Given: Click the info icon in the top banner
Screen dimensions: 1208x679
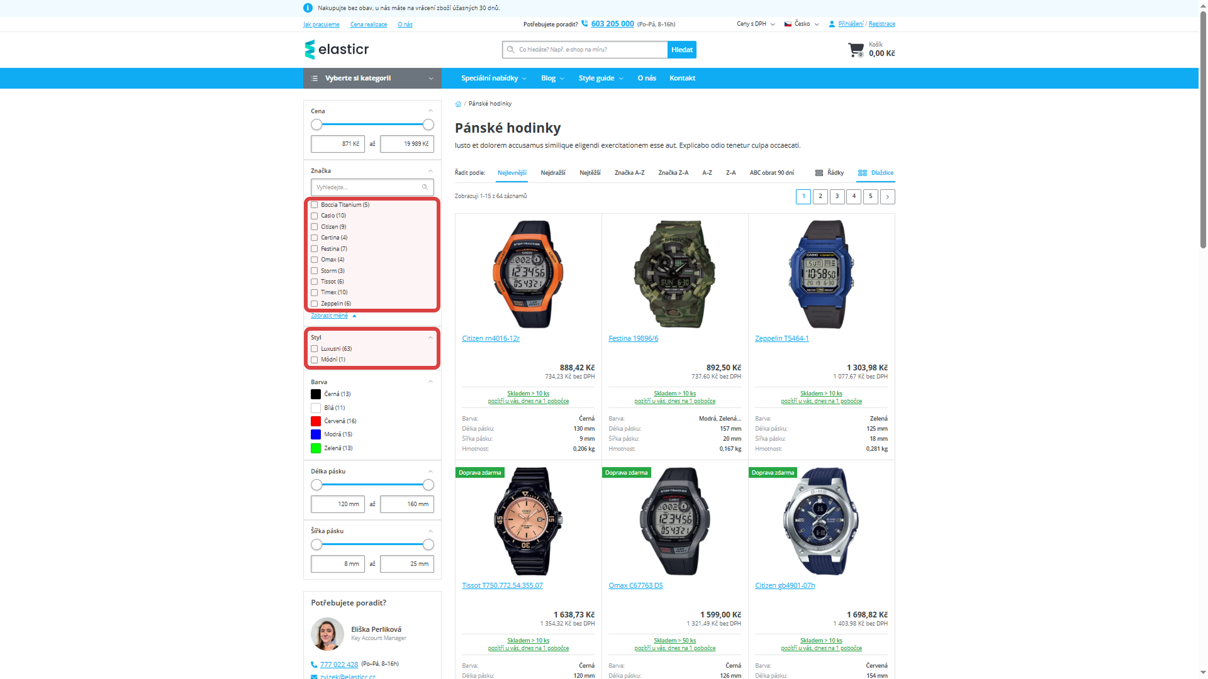Looking at the screenshot, I should pyautogui.click(x=308, y=8).
